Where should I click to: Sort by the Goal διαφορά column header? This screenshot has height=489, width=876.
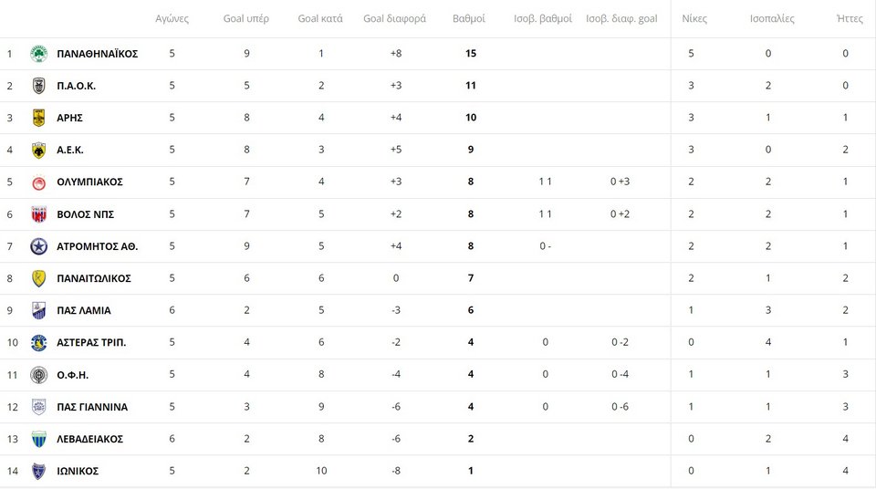pos(394,18)
